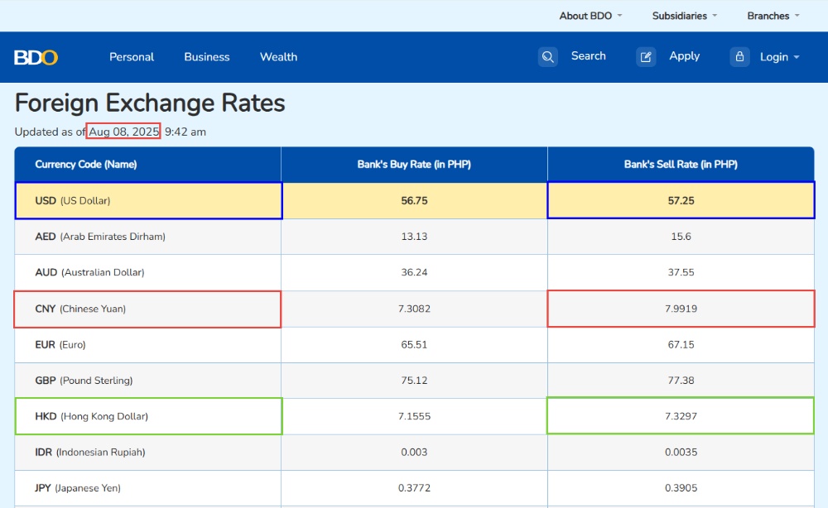Open the Business menu
Image resolution: width=828 pixels, height=508 pixels.
[206, 57]
